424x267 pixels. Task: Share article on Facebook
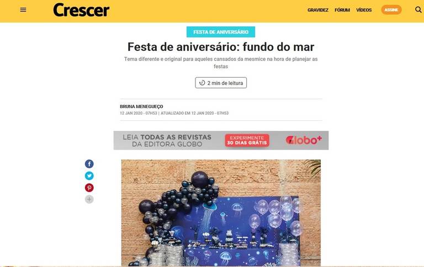(89, 164)
